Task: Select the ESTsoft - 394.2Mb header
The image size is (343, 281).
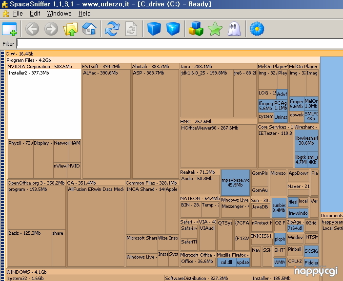Action: (x=106, y=66)
